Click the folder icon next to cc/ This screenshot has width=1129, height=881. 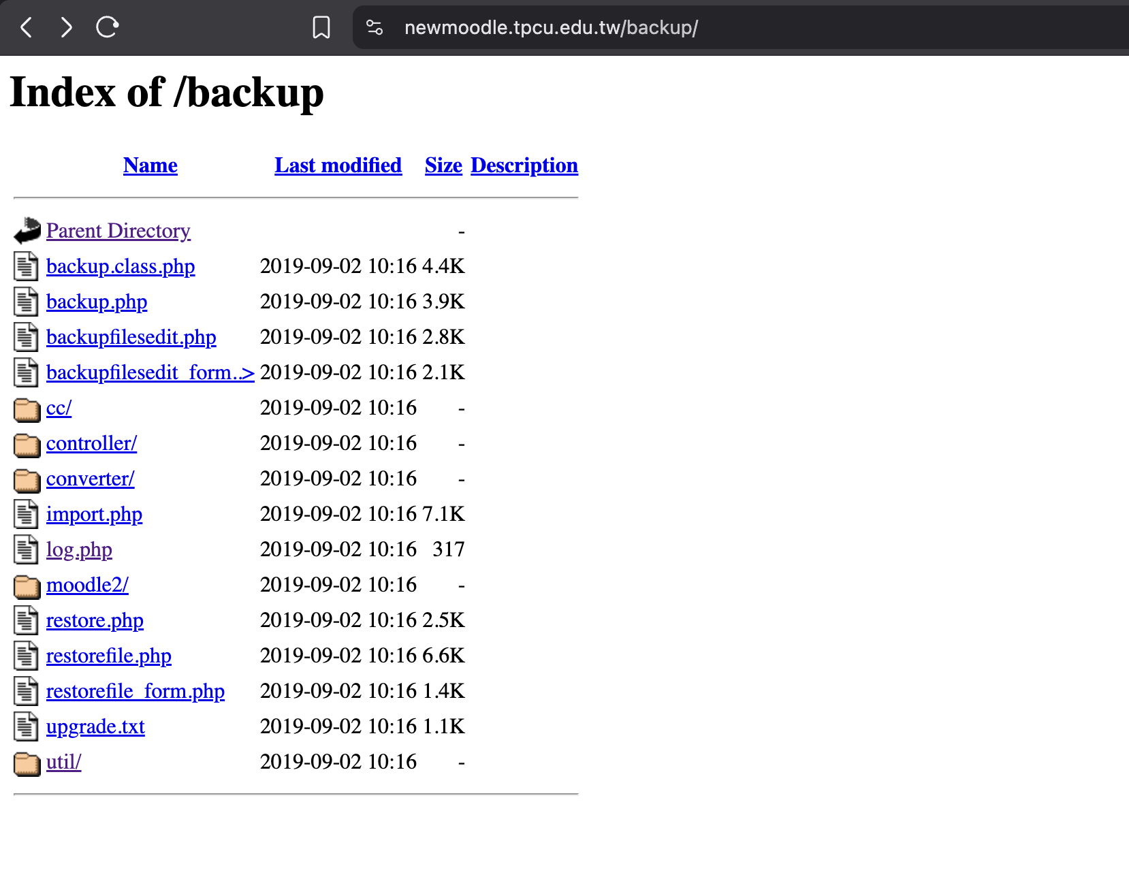coord(27,409)
